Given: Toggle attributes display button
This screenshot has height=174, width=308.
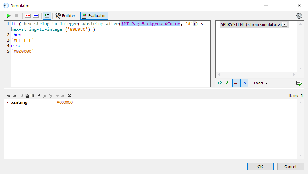Looking at the screenshot, I should click(236, 83).
